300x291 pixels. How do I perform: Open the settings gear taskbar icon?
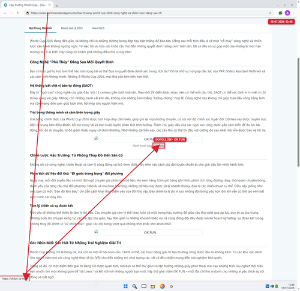tap(171, 286)
